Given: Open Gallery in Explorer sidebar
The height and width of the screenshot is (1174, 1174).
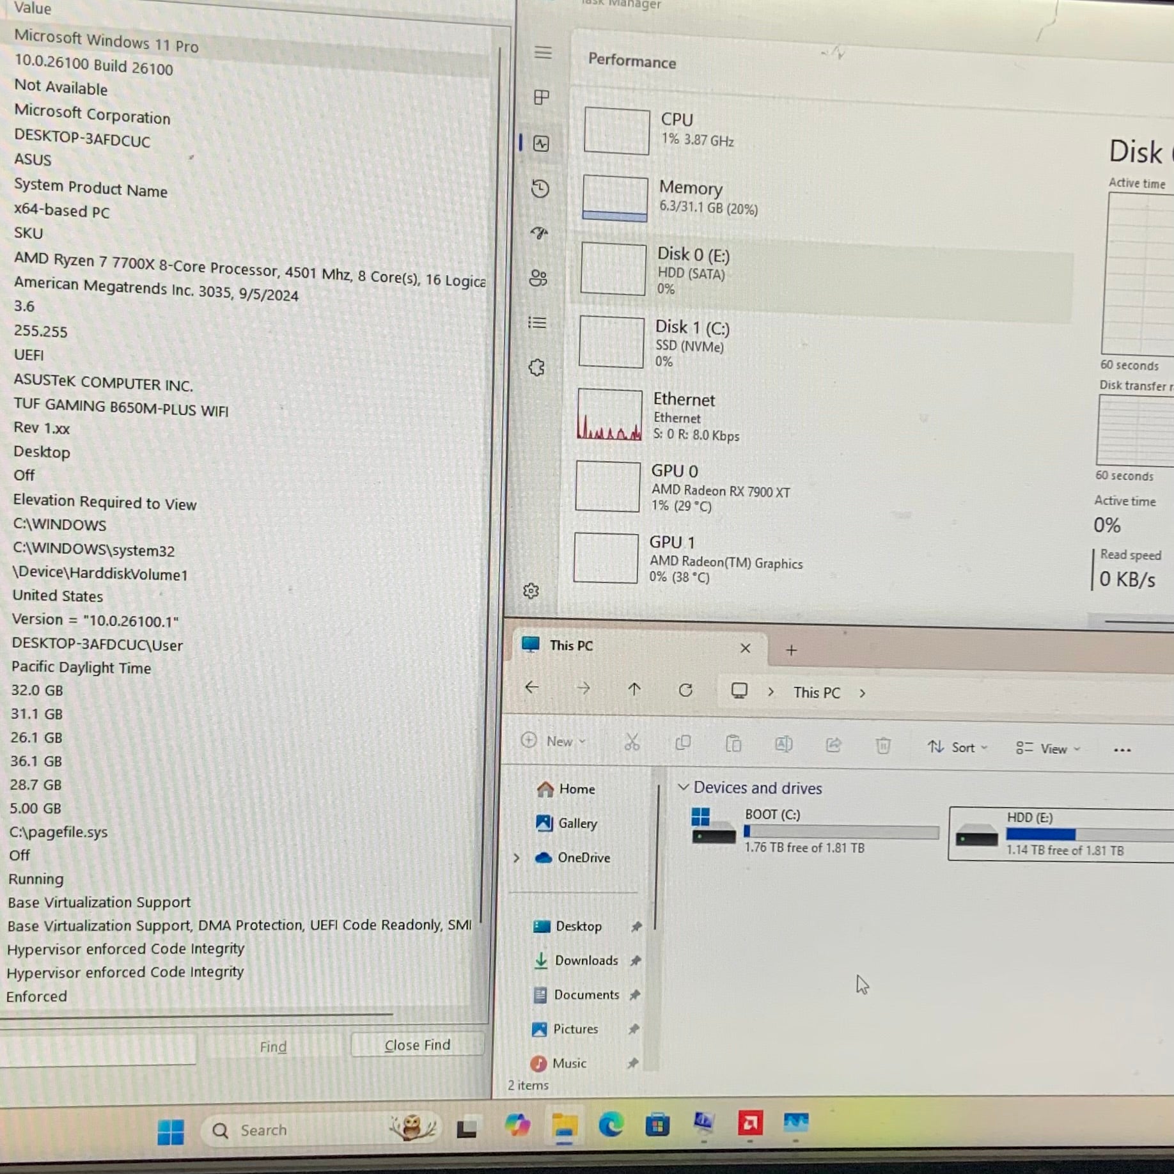Looking at the screenshot, I should click(567, 823).
